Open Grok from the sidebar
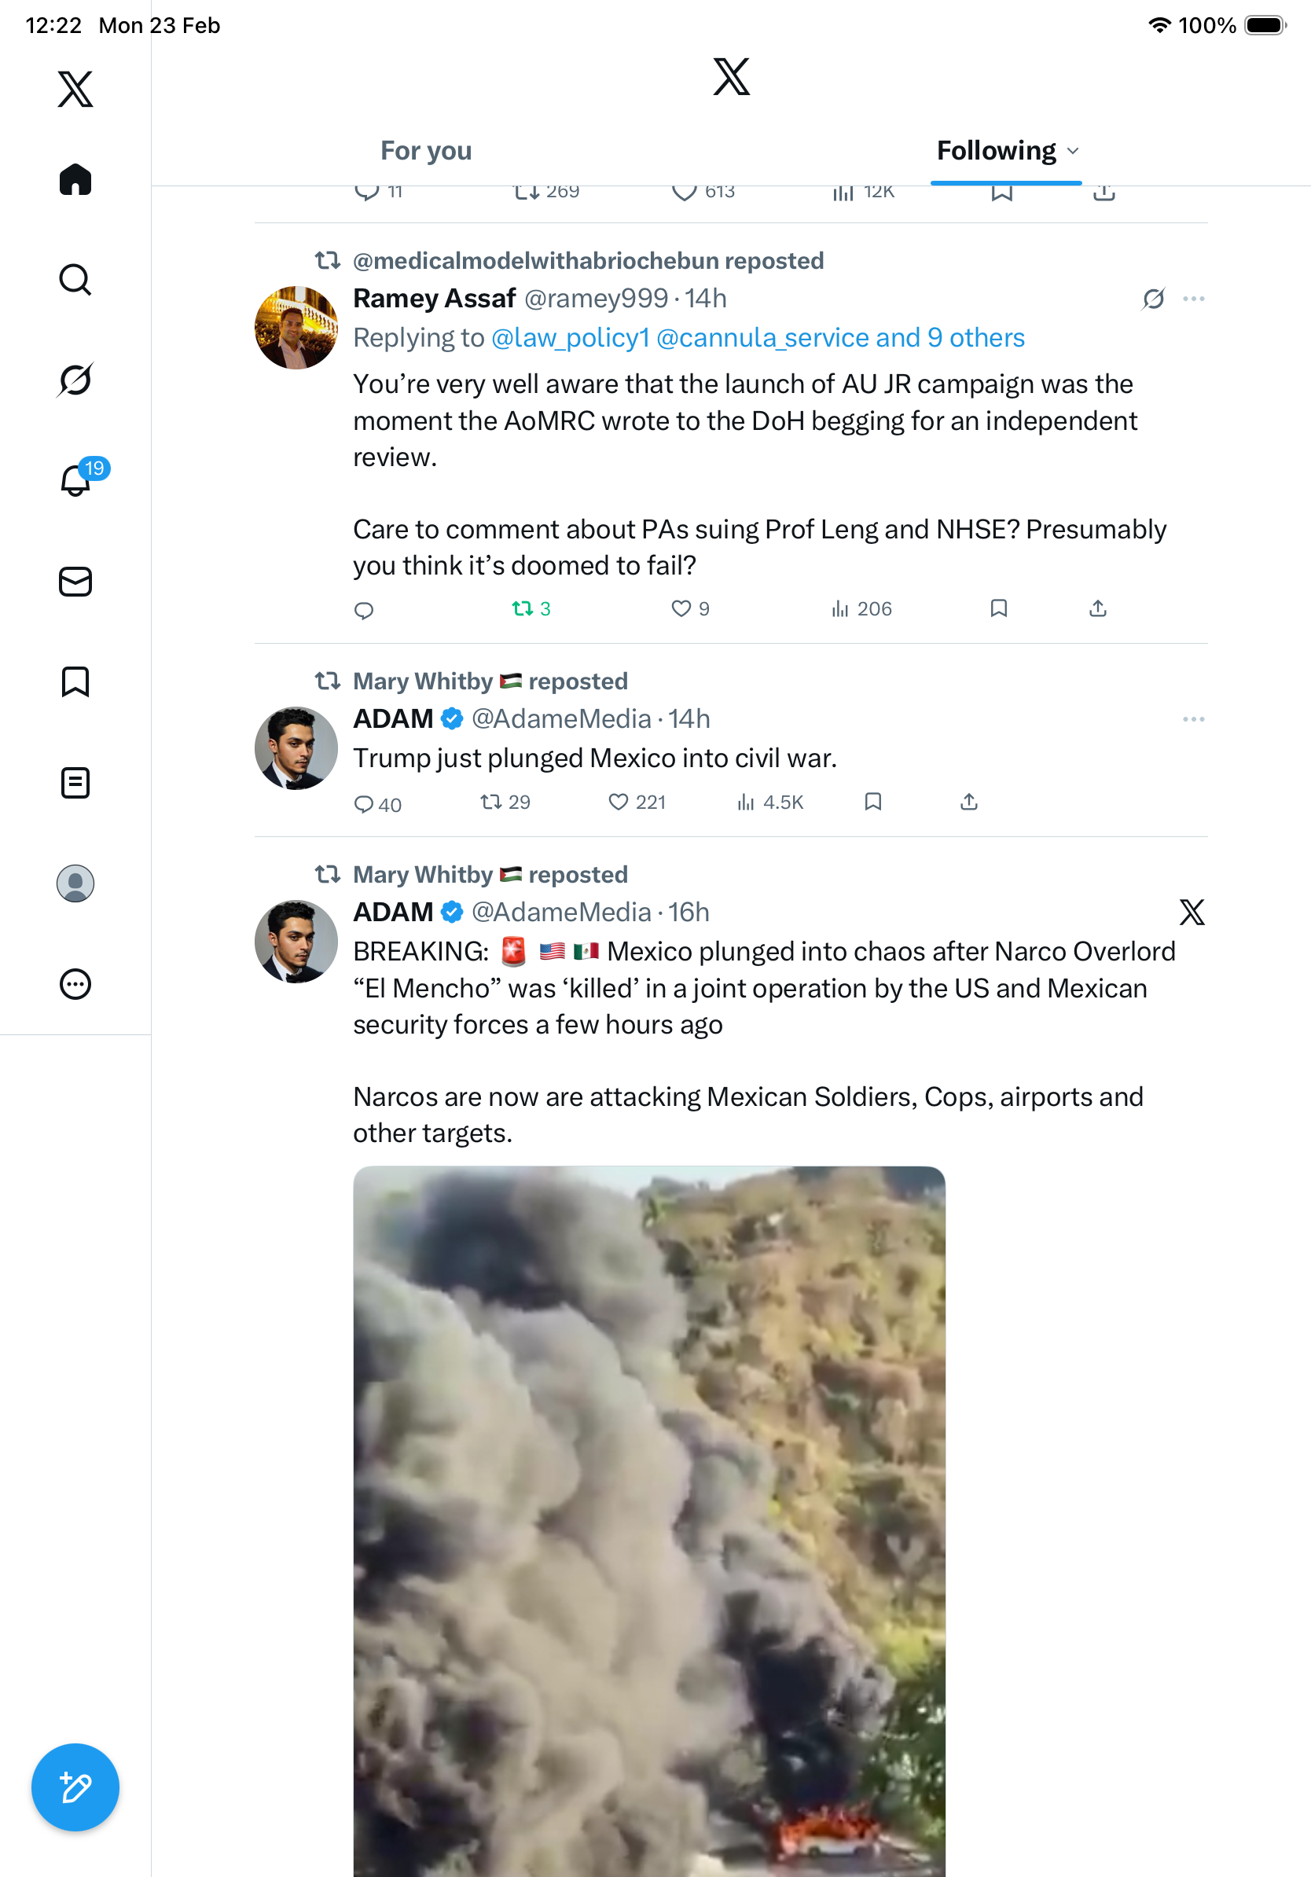Screen dimensions: 1311x1877 click(75, 380)
